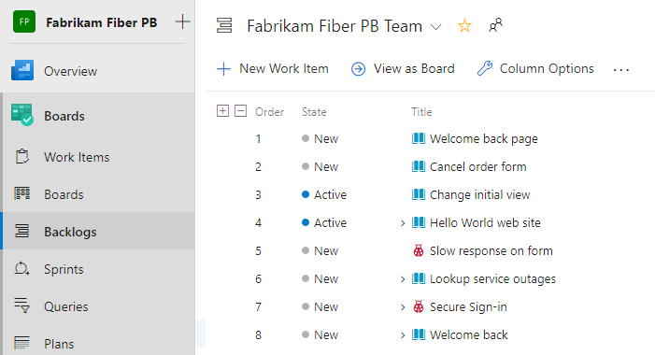Viewport: 655px width, 355px height.
Task: Open the Cancel order form work item
Action: pyautogui.click(x=477, y=166)
